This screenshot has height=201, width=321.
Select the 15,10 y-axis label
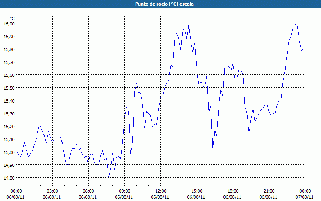pos(9,139)
